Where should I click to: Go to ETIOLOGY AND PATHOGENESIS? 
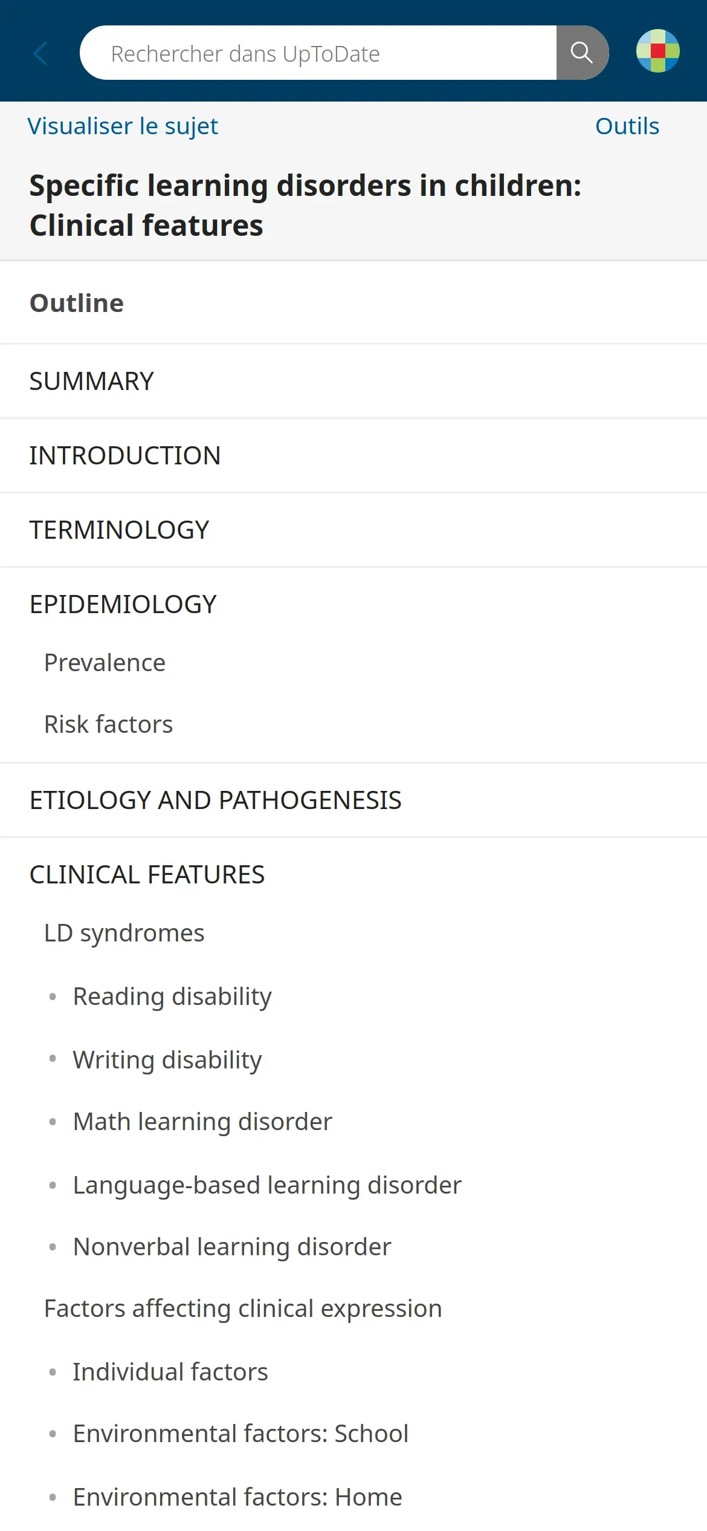216,801
